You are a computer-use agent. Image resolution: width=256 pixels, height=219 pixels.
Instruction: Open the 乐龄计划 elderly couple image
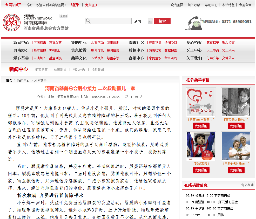click(x=236, y=146)
